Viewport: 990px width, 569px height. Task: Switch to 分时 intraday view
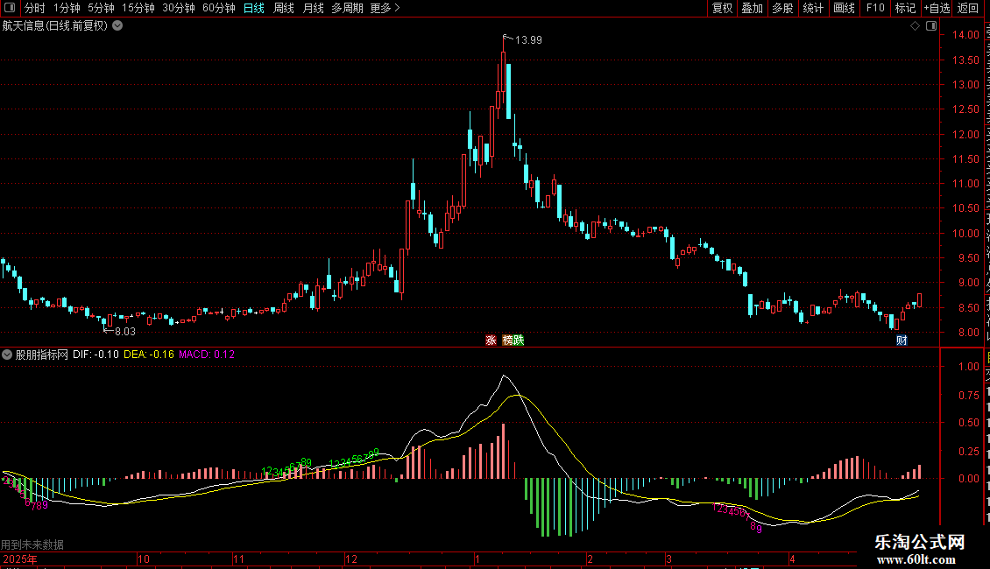[x=35, y=8]
